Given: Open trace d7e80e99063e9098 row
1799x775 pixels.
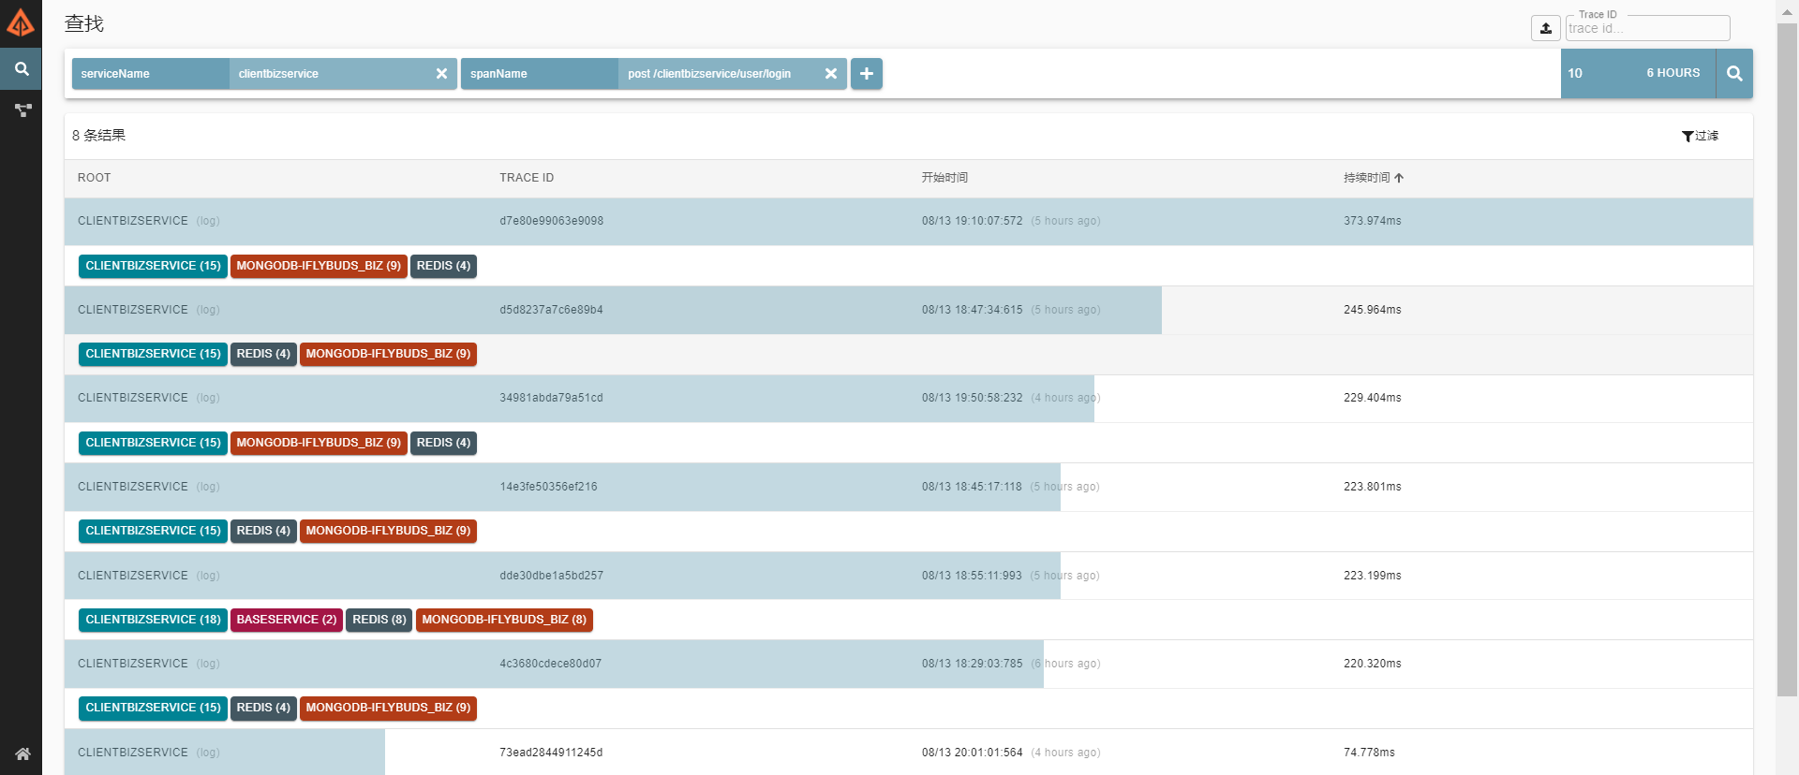Looking at the screenshot, I should (551, 222).
